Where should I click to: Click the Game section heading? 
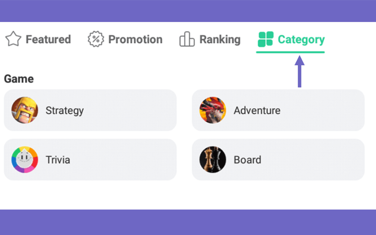(19, 79)
